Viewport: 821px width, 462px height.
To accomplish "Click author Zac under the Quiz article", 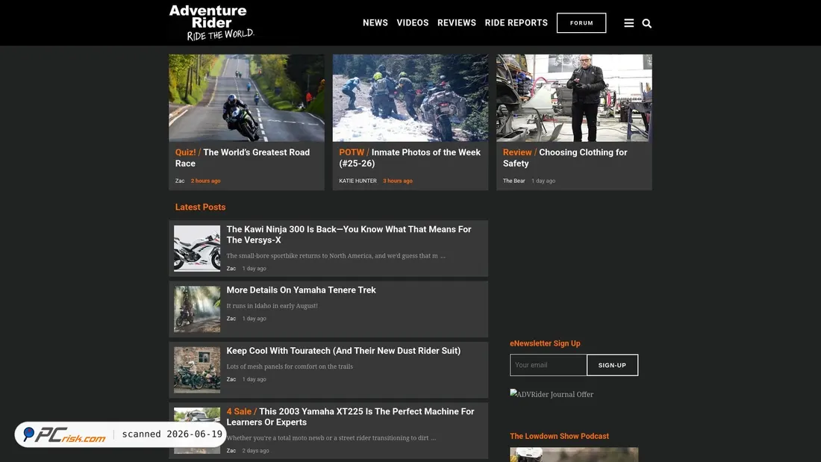I will (x=180, y=181).
